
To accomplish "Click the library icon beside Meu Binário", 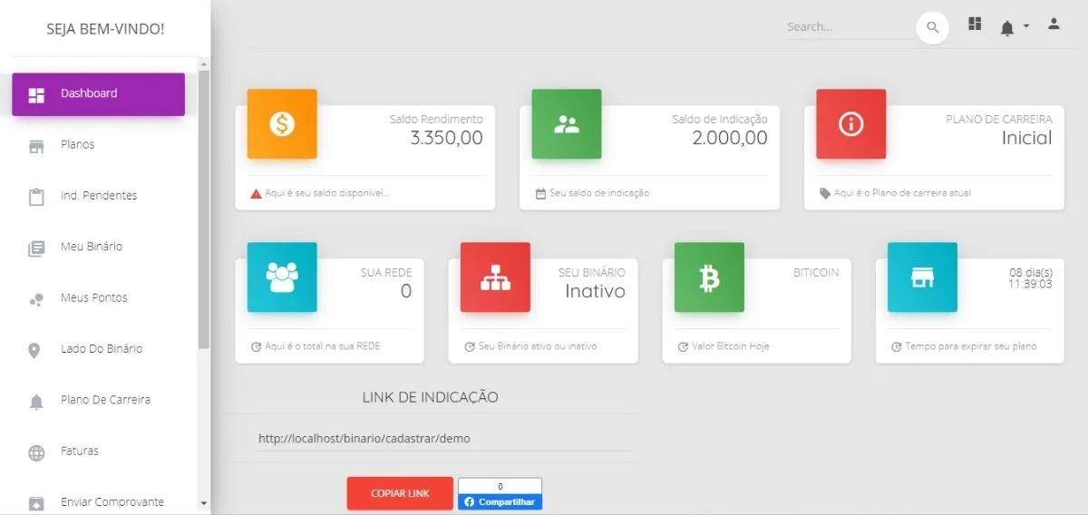I will (36, 248).
